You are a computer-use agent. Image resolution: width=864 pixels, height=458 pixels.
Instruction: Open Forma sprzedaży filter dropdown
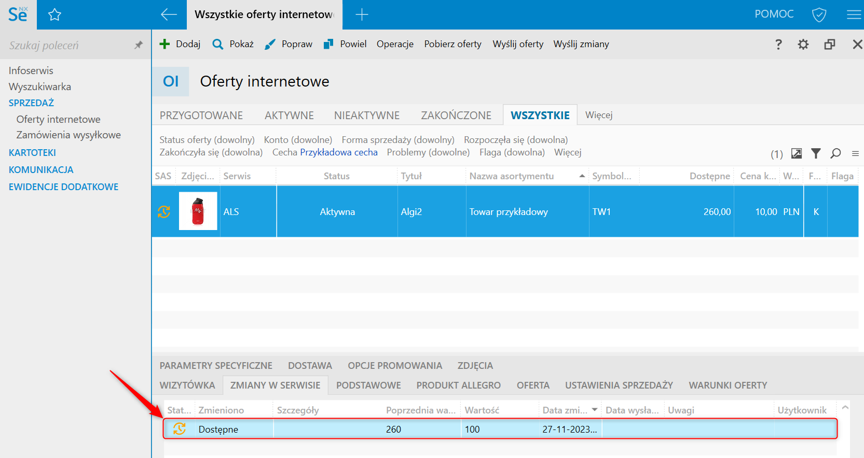[398, 140]
